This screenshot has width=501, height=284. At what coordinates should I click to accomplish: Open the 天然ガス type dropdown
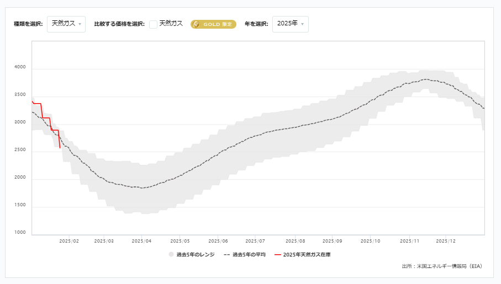[x=66, y=24]
